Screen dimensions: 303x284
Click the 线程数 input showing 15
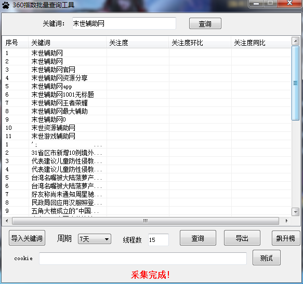159,239
